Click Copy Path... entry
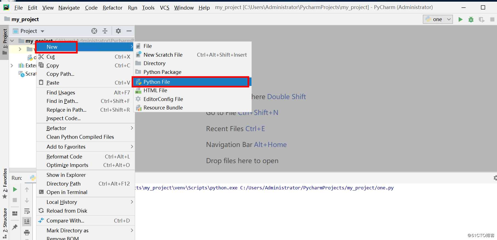497x240 pixels. click(x=85, y=74)
